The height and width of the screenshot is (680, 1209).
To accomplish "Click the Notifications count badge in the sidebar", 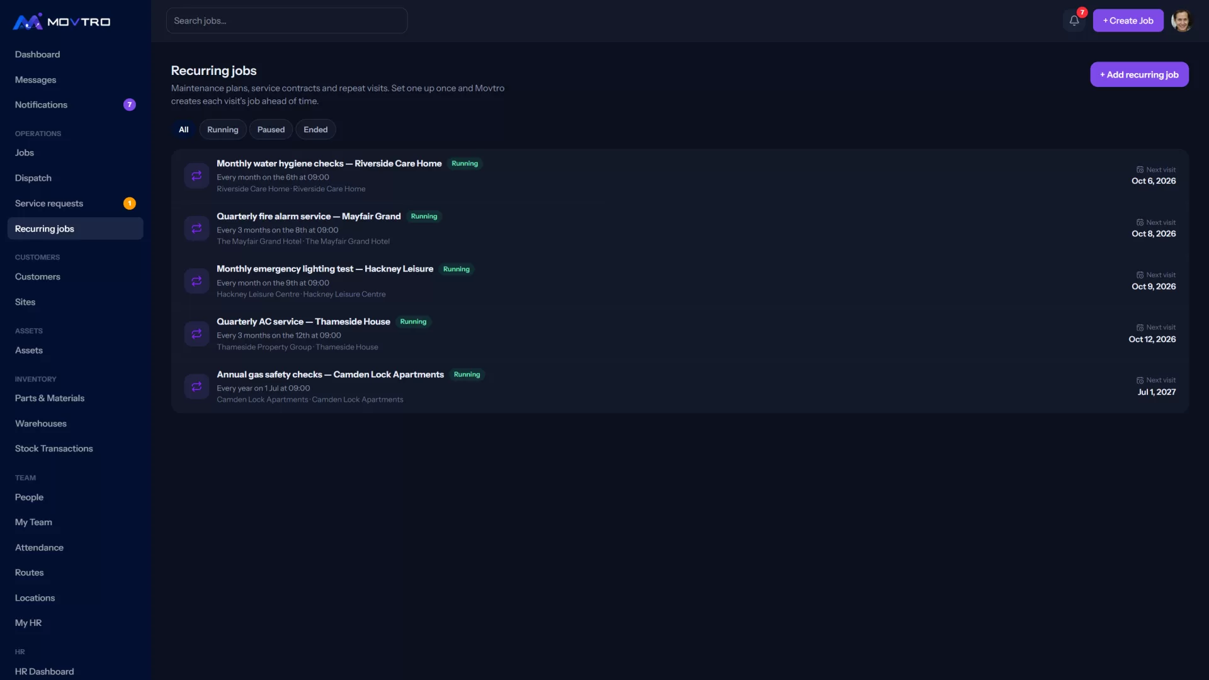I will (x=130, y=105).
